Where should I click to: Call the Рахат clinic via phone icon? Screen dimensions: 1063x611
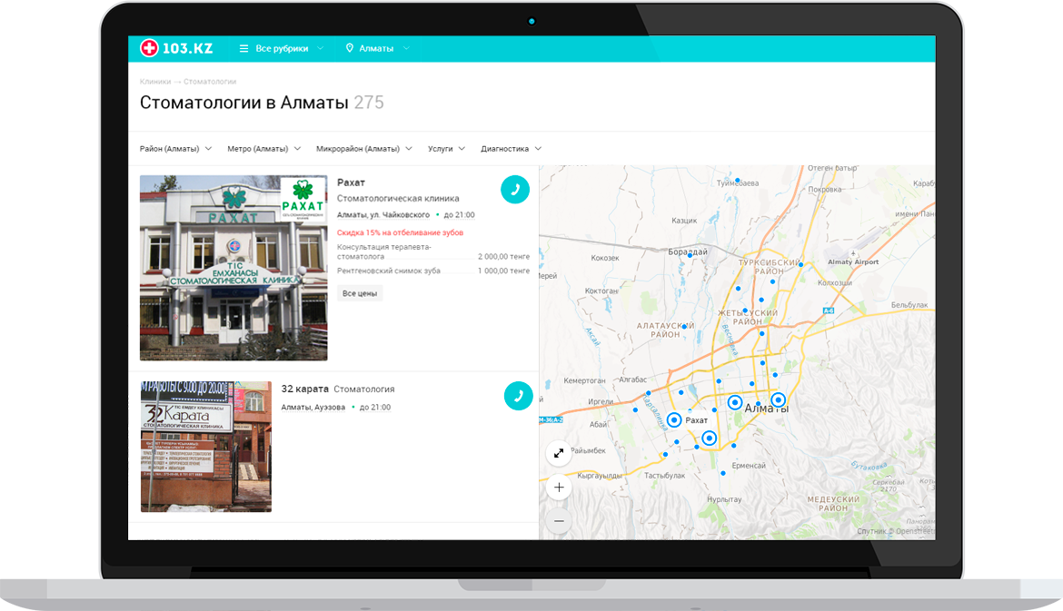click(x=515, y=190)
